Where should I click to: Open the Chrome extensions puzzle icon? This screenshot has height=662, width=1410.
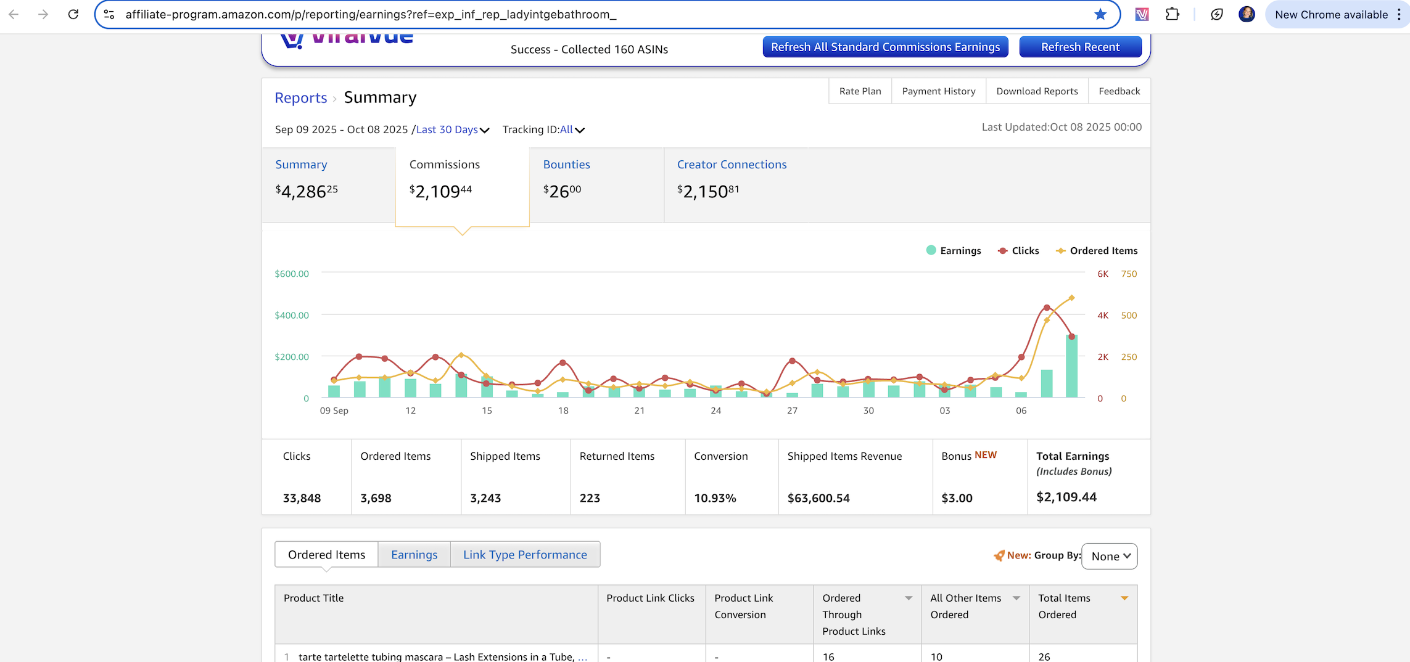(x=1172, y=14)
